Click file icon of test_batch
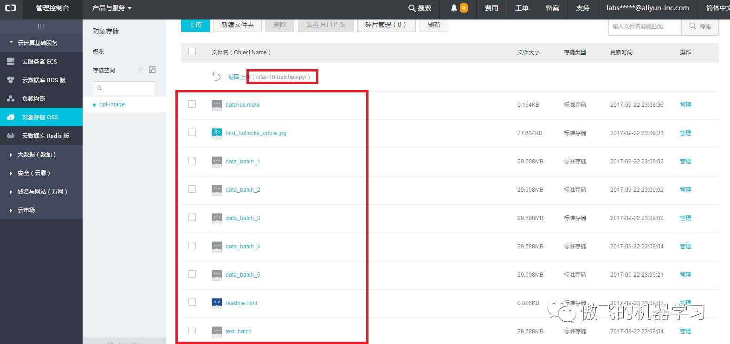Viewport: 730px width, 344px height. click(x=217, y=331)
